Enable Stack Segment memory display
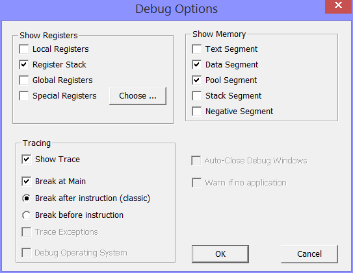Screen dimensions: 353x273 [197, 96]
